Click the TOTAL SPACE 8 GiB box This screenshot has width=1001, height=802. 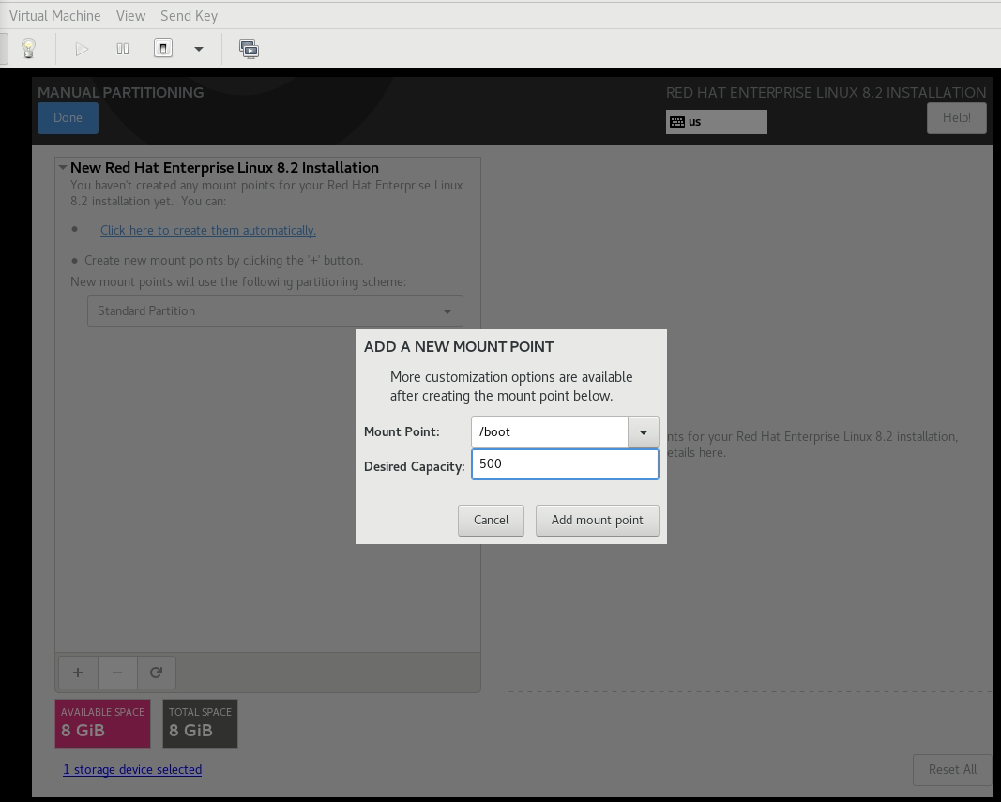pos(200,723)
